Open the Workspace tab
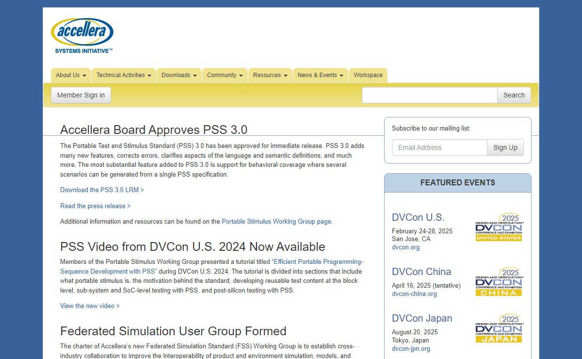 [x=368, y=75]
